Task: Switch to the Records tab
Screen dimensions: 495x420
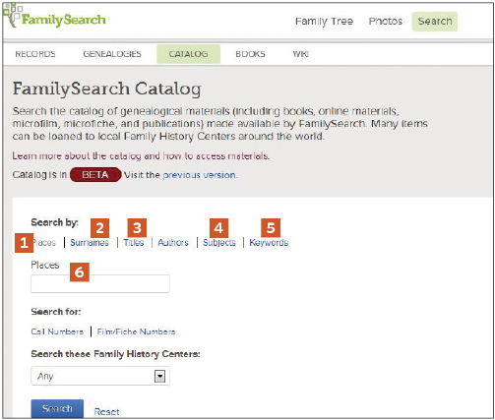Action: pyautogui.click(x=35, y=54)
